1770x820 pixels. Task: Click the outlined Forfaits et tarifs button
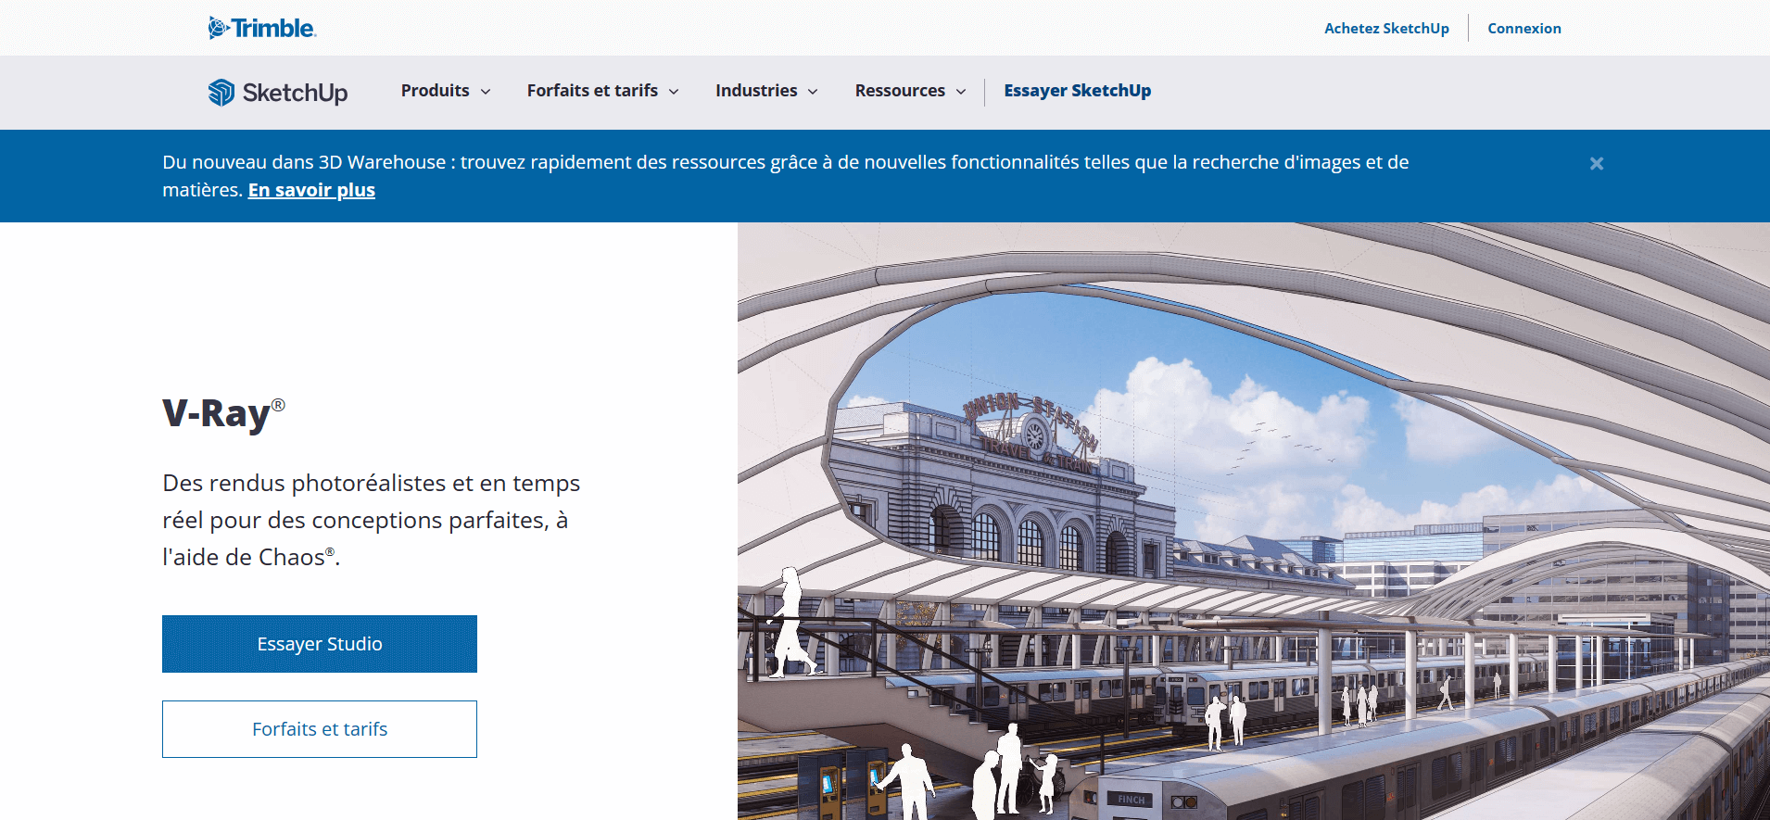tap(320, 729)
